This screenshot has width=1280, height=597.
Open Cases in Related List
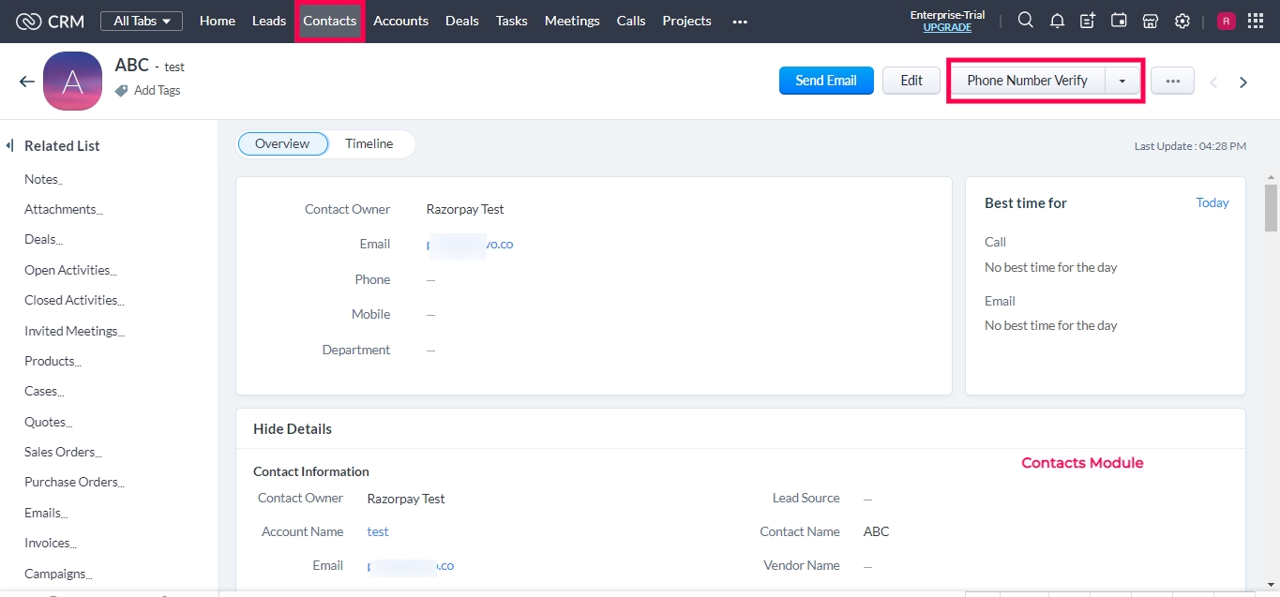44,391
